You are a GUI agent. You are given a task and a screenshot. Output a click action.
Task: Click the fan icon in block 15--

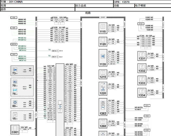(15, 115)
